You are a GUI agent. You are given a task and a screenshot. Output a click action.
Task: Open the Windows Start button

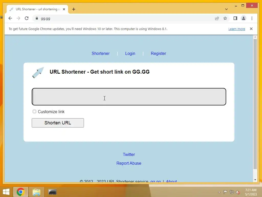[6, 192]
